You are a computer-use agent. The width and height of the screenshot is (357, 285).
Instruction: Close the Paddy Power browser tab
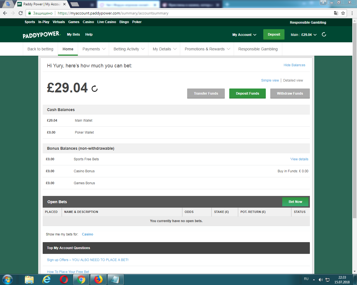pos(64,4)
